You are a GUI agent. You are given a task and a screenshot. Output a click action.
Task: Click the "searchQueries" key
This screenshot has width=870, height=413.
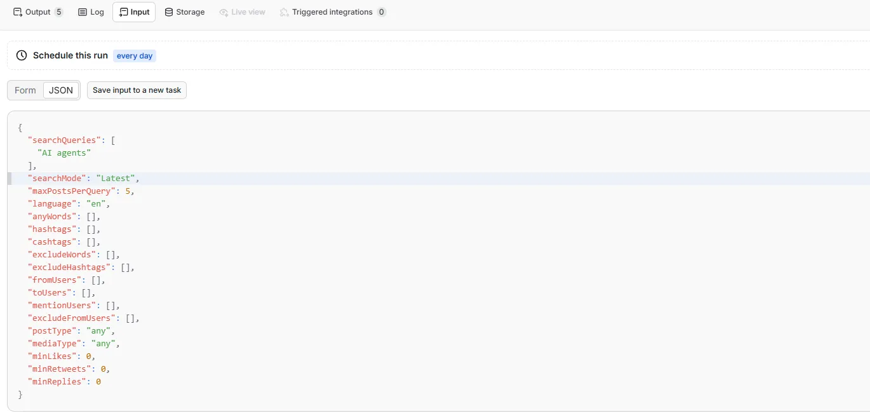click(x=64, y=140)
